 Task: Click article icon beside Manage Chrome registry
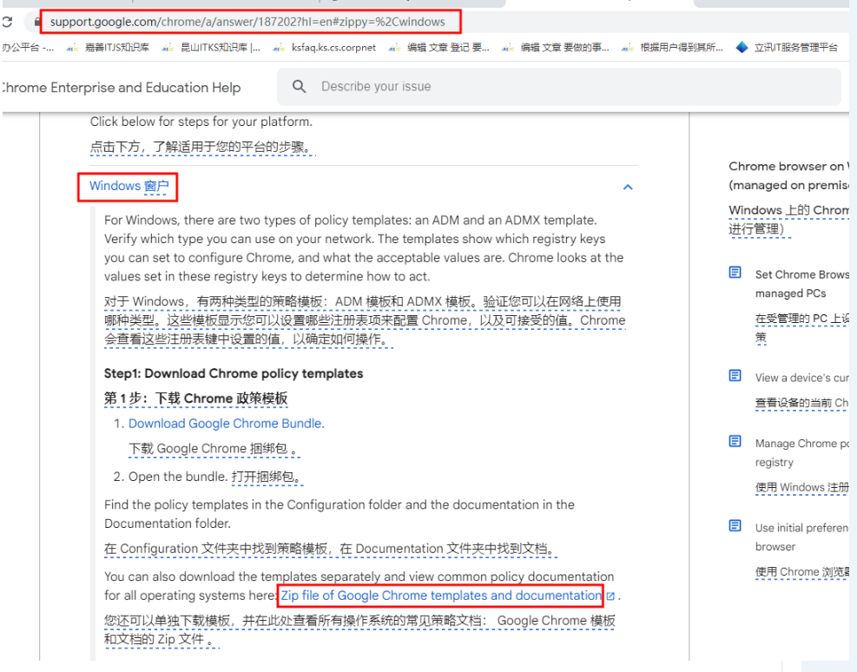click(735, 441)
